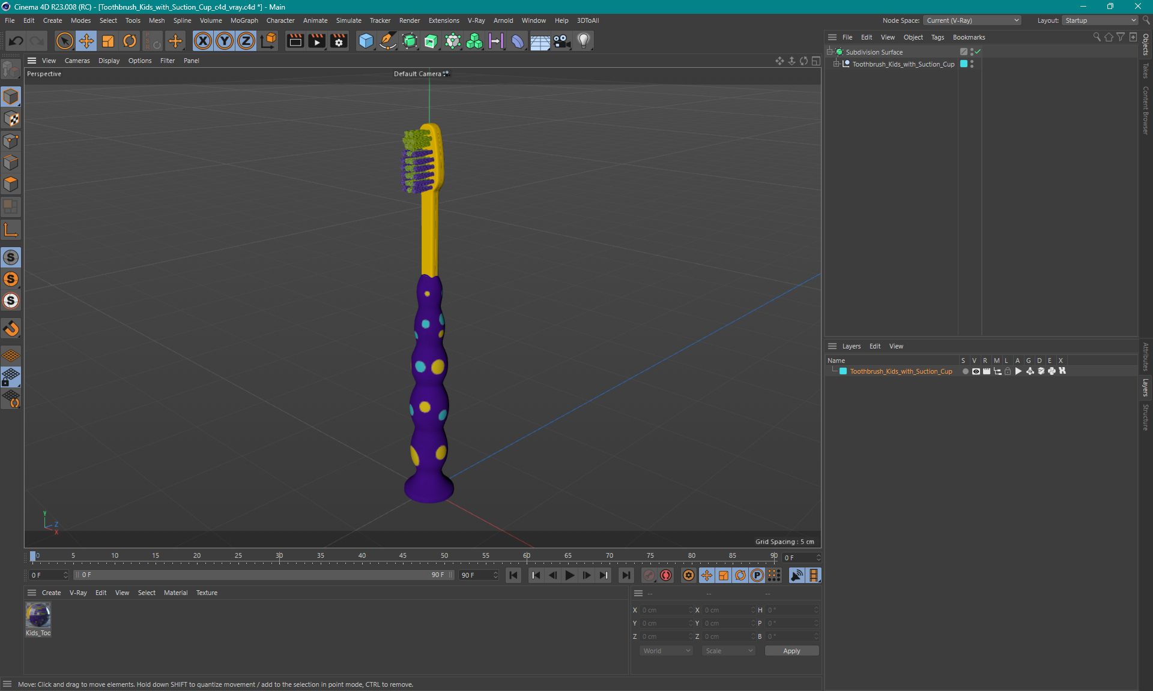The width and height of the screenshot is (1153, 691).
Task: Open the Mesh menu
Action: pos(157,20)
